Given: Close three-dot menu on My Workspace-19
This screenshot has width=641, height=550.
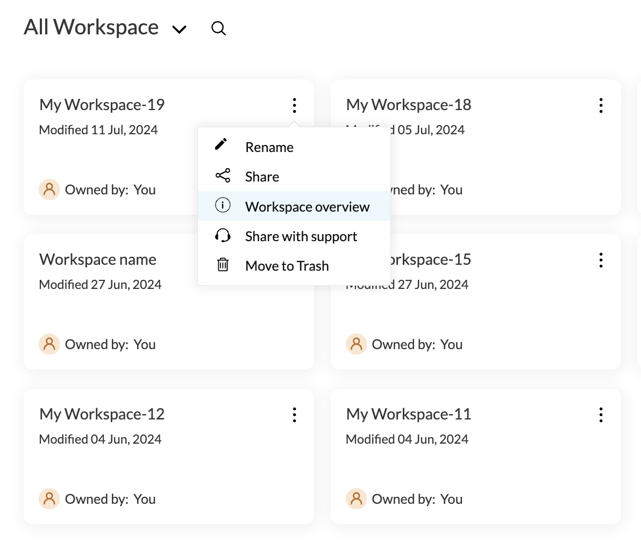Looking at the screenshot, I should click(294, 105).
